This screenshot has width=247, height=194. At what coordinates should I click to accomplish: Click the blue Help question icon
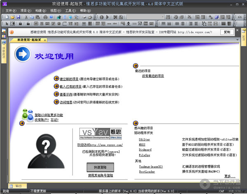[x=51, y=17]
